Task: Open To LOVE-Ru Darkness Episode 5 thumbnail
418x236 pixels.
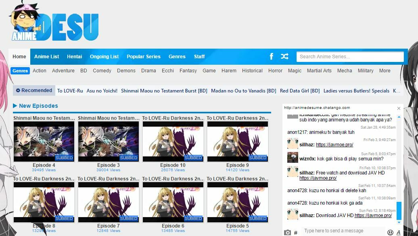Action: coord(238,202)
